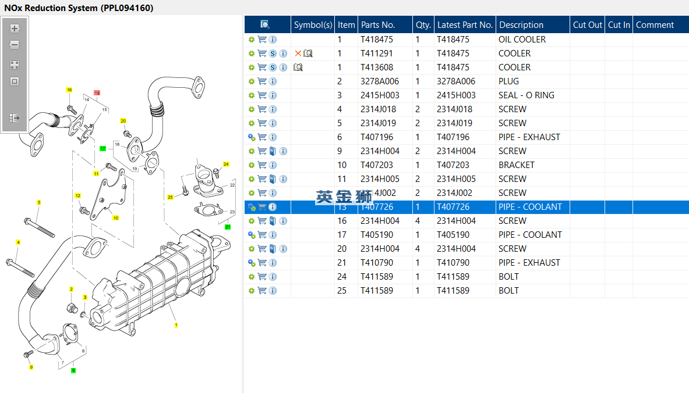Select callout 20 in the diagram
689x393 pixels.
point(123,121)
